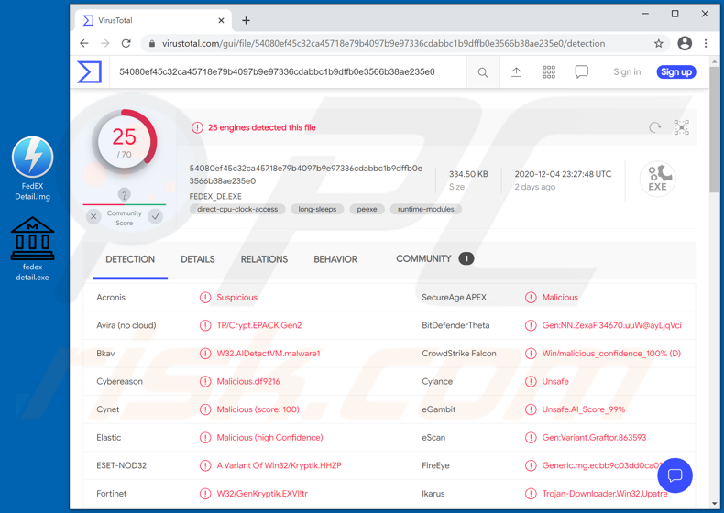Click the Sign in link
The width and height of the screenshot is (724, 513).
point(627,72)
